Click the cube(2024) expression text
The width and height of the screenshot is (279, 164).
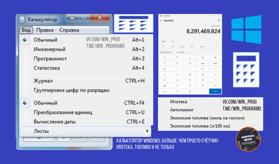click(215, 26)
